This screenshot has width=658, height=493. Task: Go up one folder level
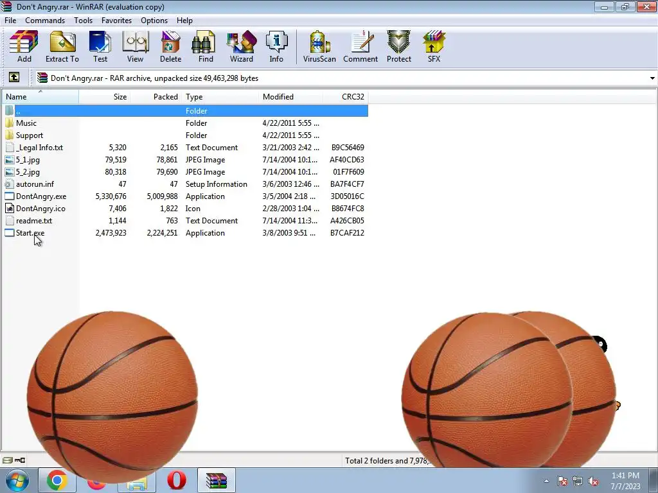click(14, 77)
